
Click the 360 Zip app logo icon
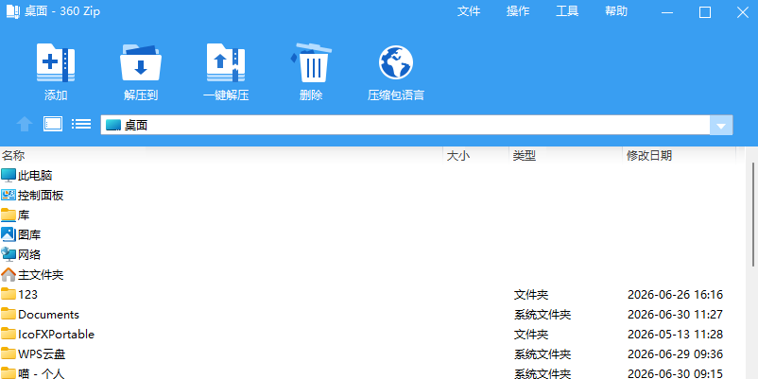pyautogui.click(x=13, y=11)
